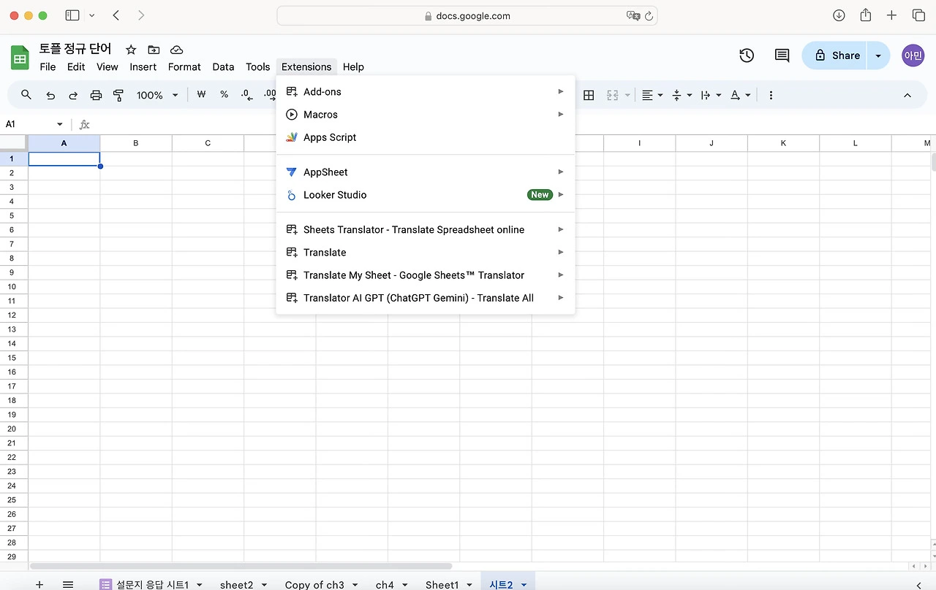Select row 10 header
The image size is (936, 590).
(12, 286)
